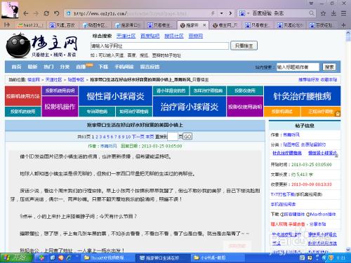
Task: Click the 百度贴吧 link above the search box
Action: (150, 36)
